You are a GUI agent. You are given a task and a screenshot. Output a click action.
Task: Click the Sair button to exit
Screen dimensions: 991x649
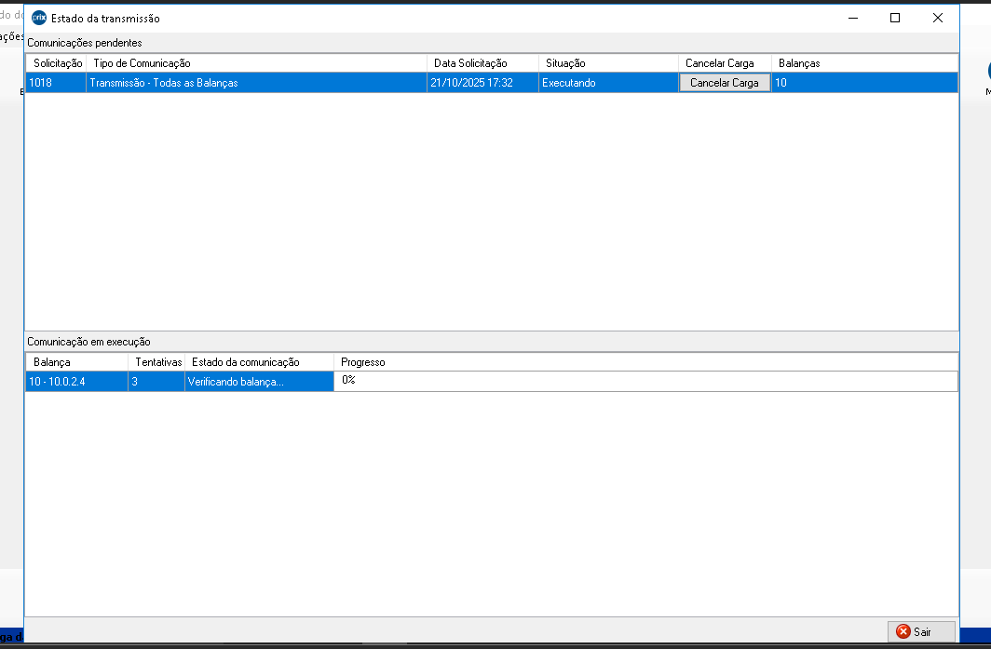(921, 631)
